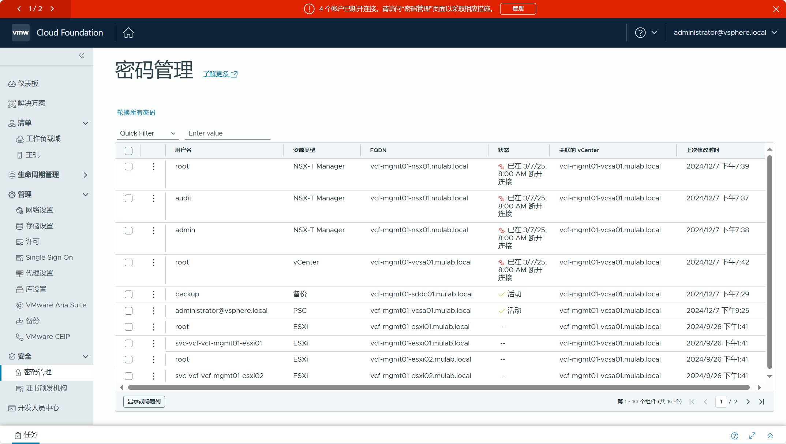
Task: Collapse the left navigation sidebar
Action: 82,55
